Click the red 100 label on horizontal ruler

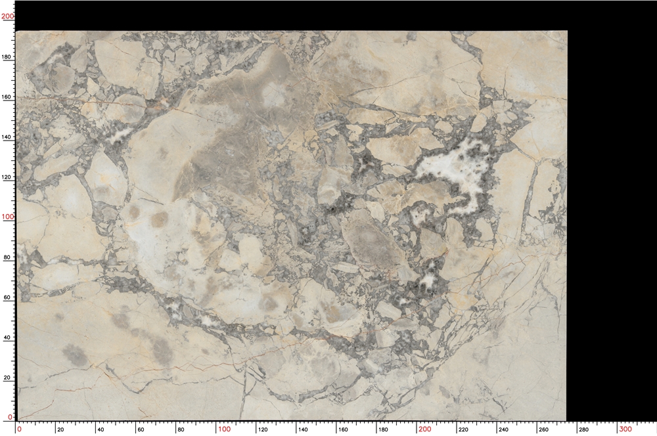pyautogui.click(x=224, y=429)
